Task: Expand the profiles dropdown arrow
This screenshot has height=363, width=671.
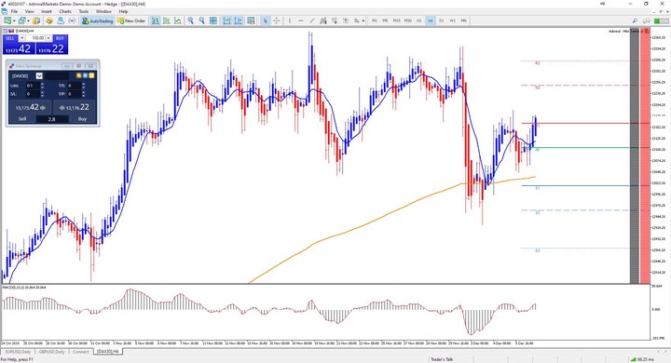Action: click(x=28, y=20)
